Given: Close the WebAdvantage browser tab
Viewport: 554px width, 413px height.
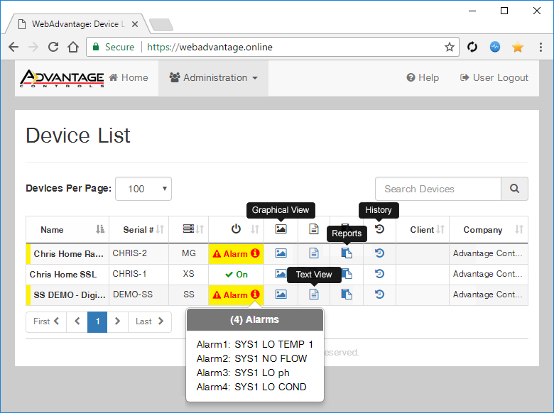Looking at the screenshot, I should [x=135, y=24].
